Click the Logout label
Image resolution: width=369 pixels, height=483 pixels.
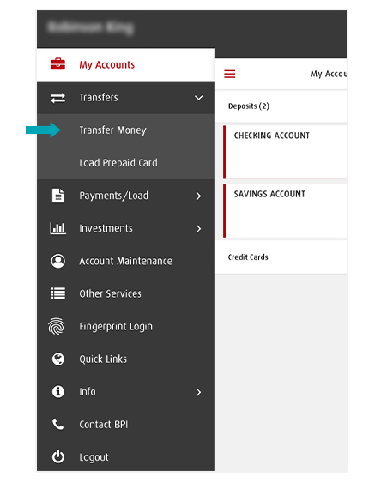pos(94,457)
